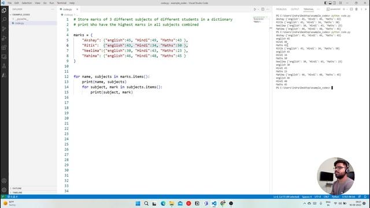Switch to the OUTPUT panel tab
The image size is (370, 208).
click(x=295, y=9)
